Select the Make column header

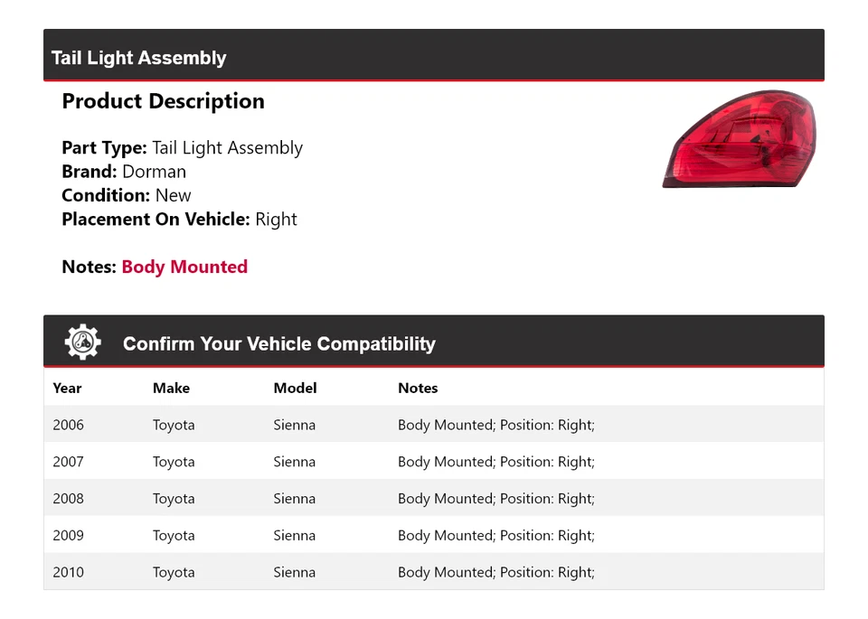click(x=171, y=388)
